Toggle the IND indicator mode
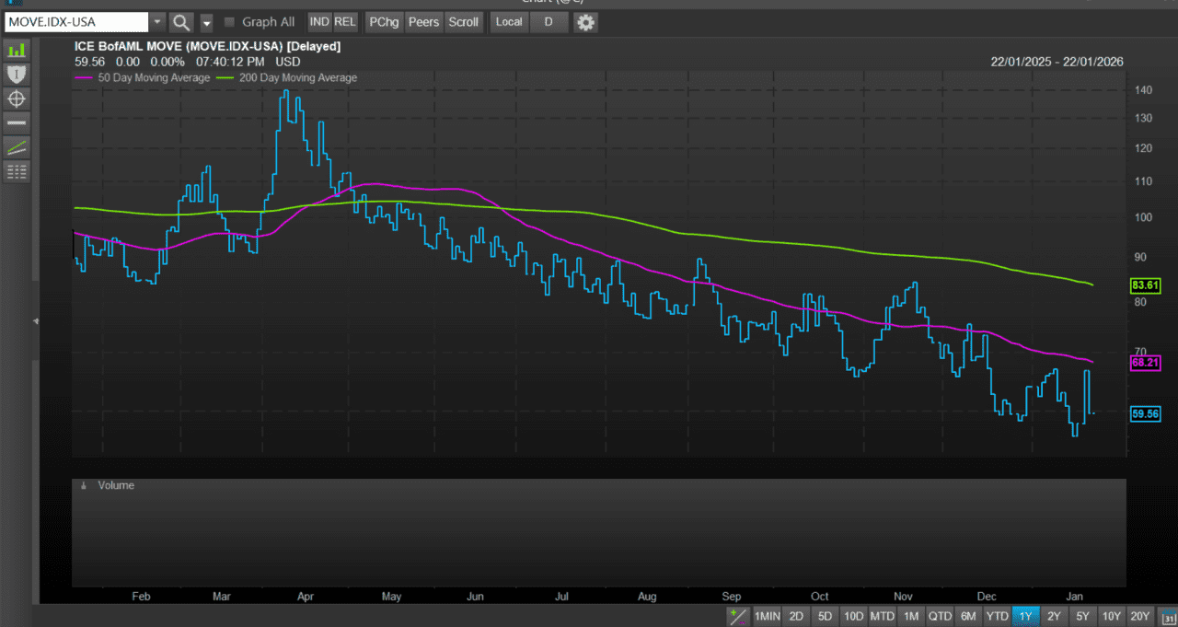 pyautogui.click(x=319, y=21)
